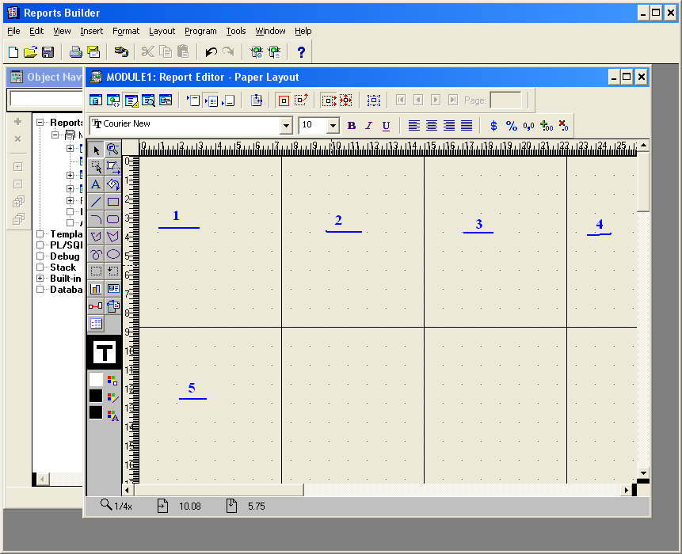The width and height of the screenshot is (682, 554).
Task: Apply currency dollar format
Action: [494, 126]
